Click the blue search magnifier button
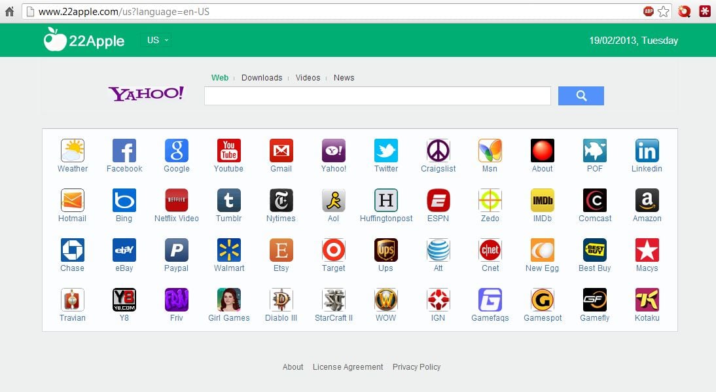The width and height of the screenshot is (716, 392). (x=581, y=96)
